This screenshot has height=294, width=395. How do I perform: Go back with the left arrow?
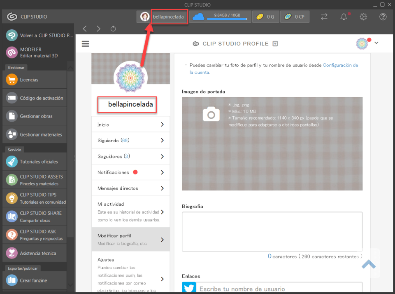85,29
